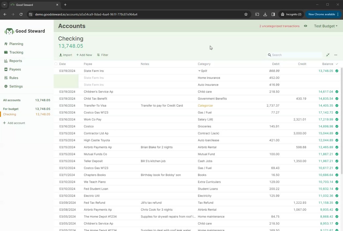Click the Filter sliders icon
343x231 pixels.
[98, 55]
